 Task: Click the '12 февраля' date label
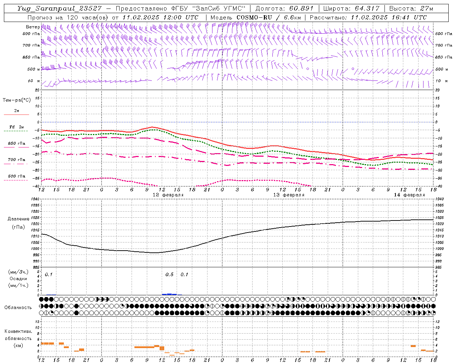168,195
